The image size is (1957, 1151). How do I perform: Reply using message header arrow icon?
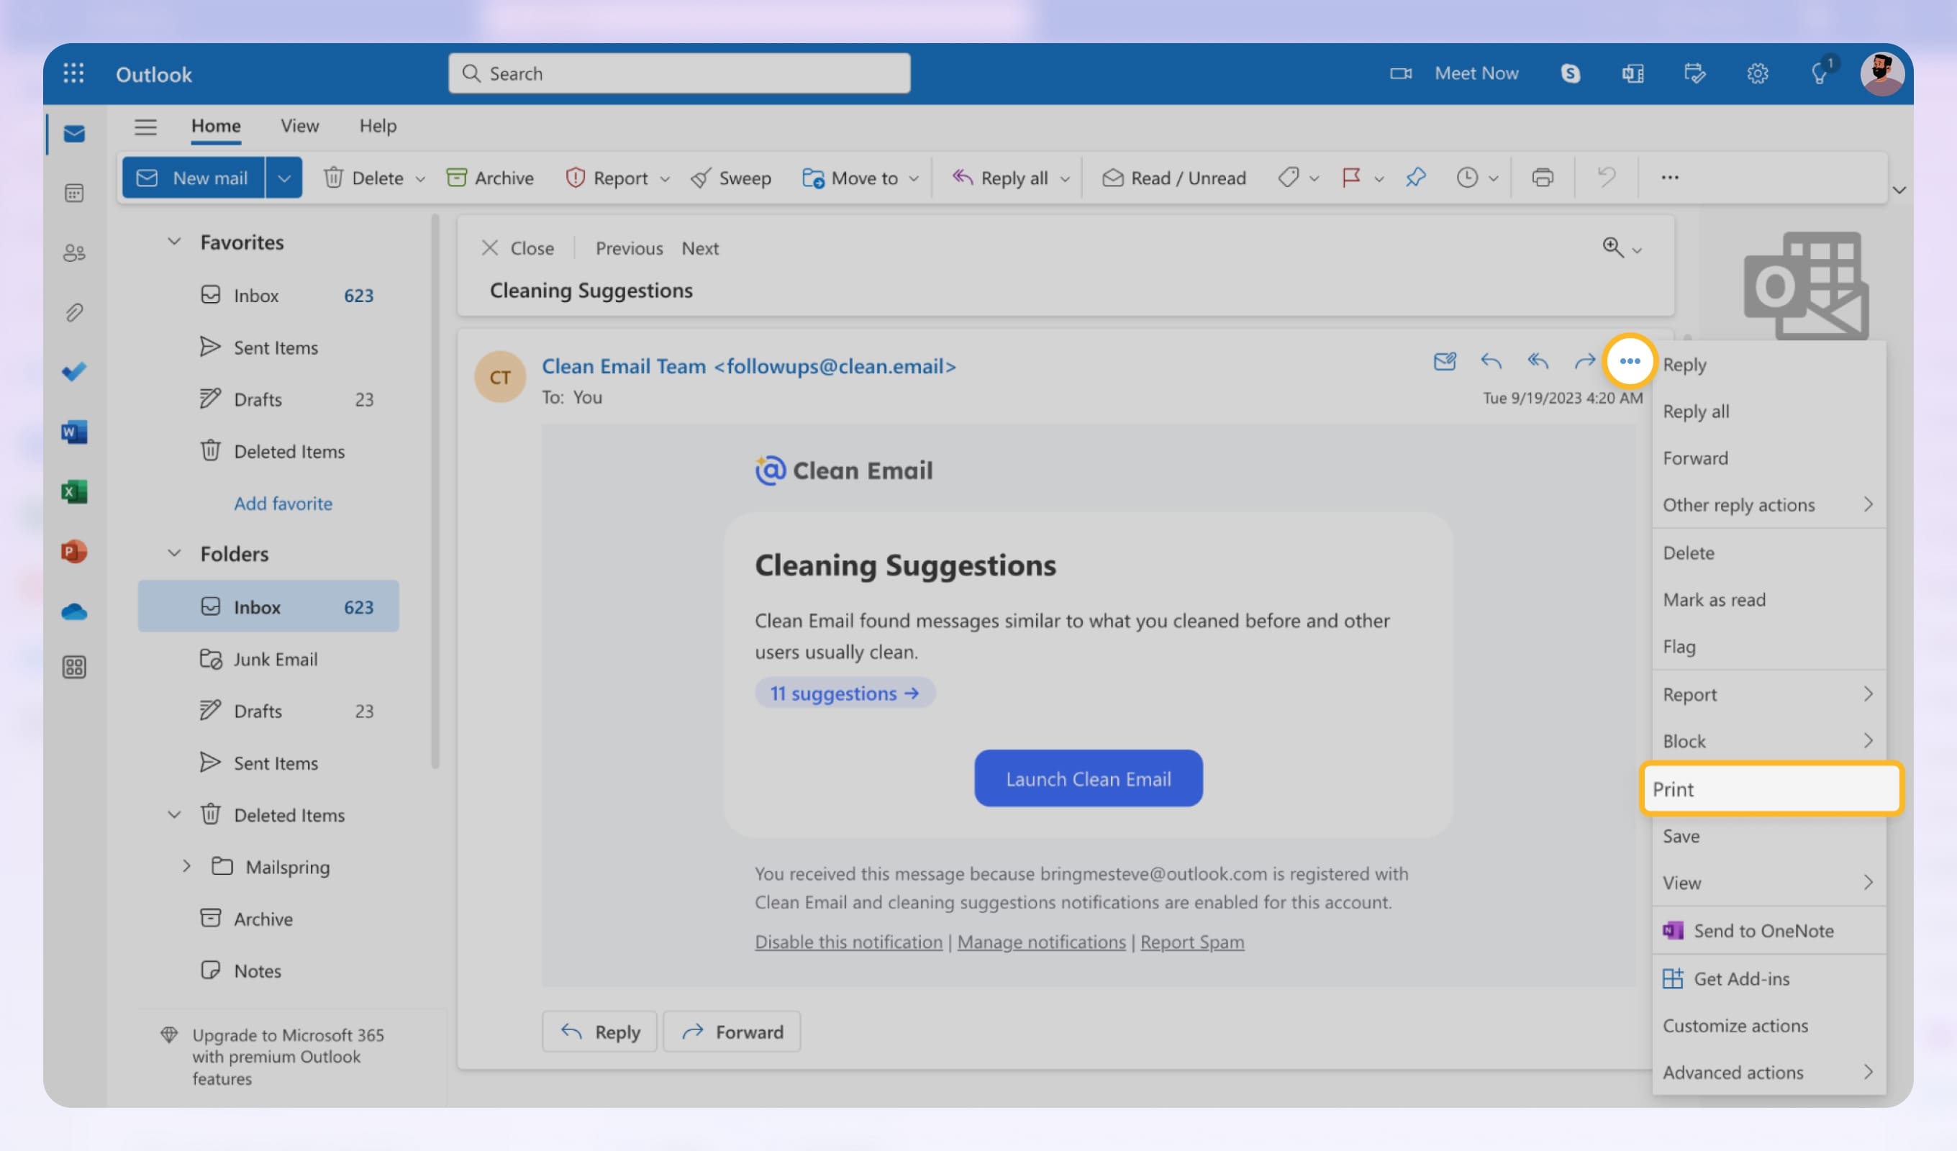click(x=1491, y=361)
